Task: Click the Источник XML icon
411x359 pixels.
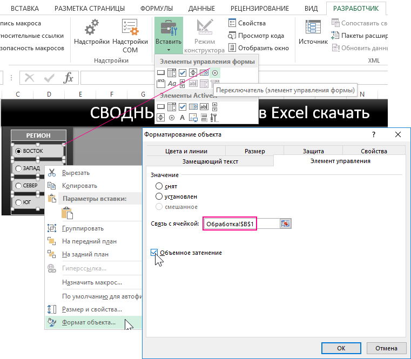Action: point(313,29)
